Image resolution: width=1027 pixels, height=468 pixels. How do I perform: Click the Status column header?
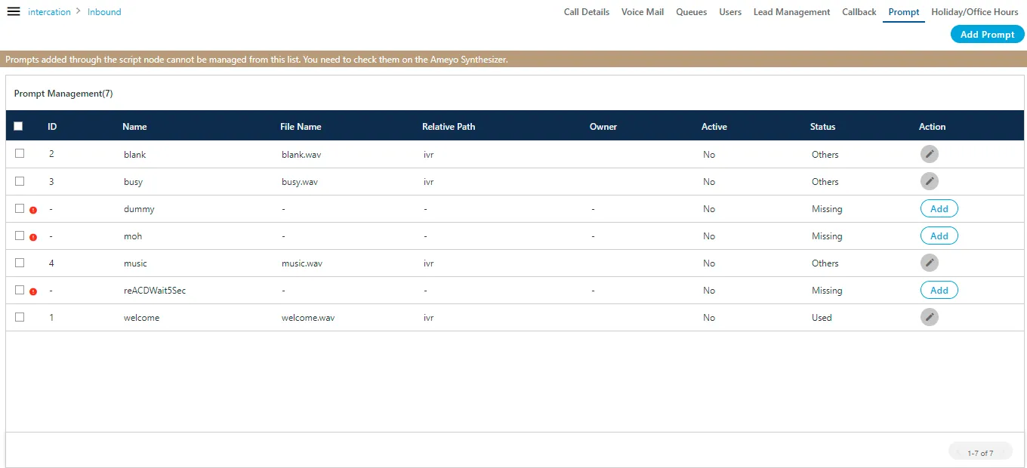[823, 127]
